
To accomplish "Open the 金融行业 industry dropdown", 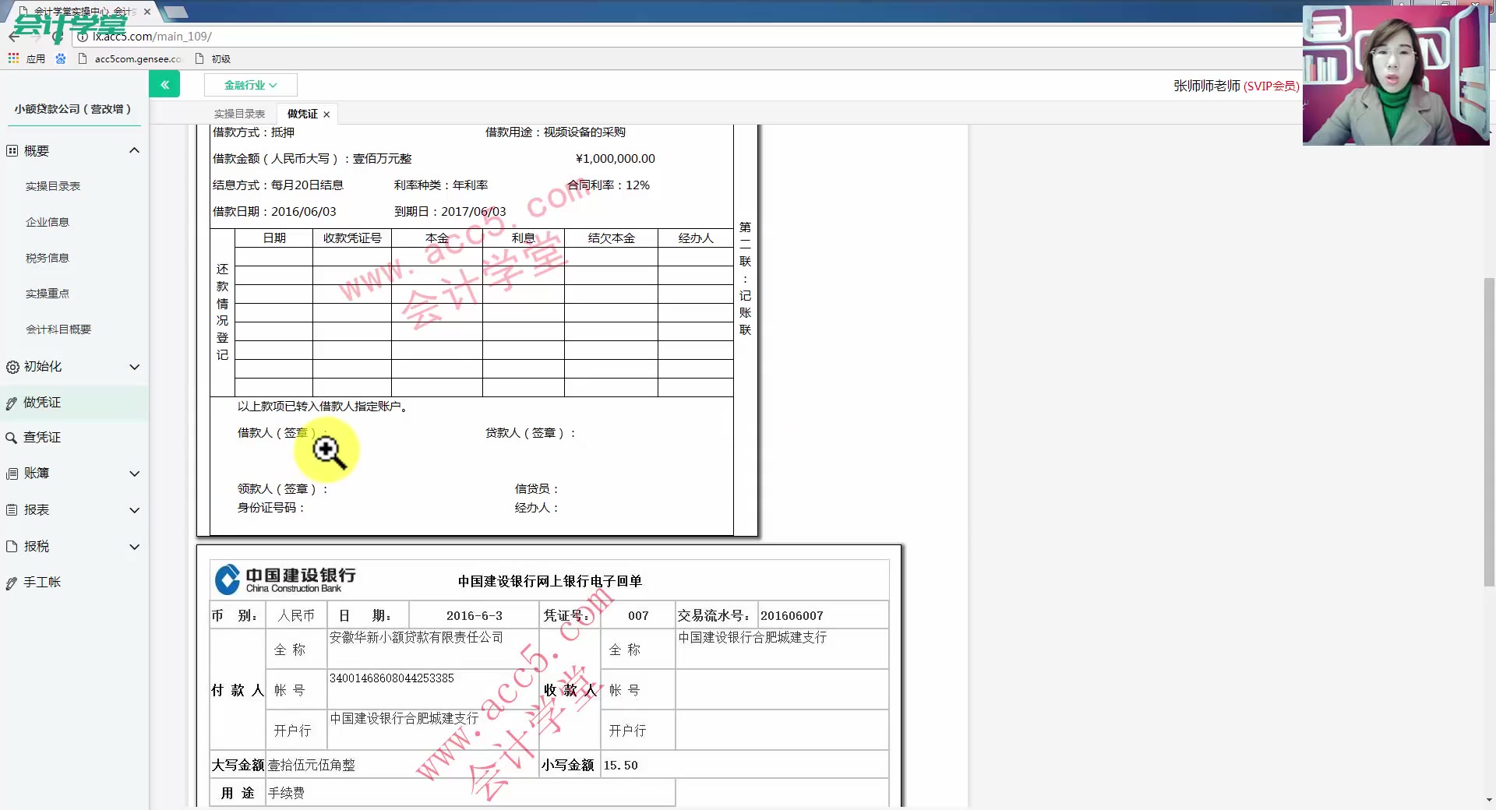I will click(x=250, y=85).
